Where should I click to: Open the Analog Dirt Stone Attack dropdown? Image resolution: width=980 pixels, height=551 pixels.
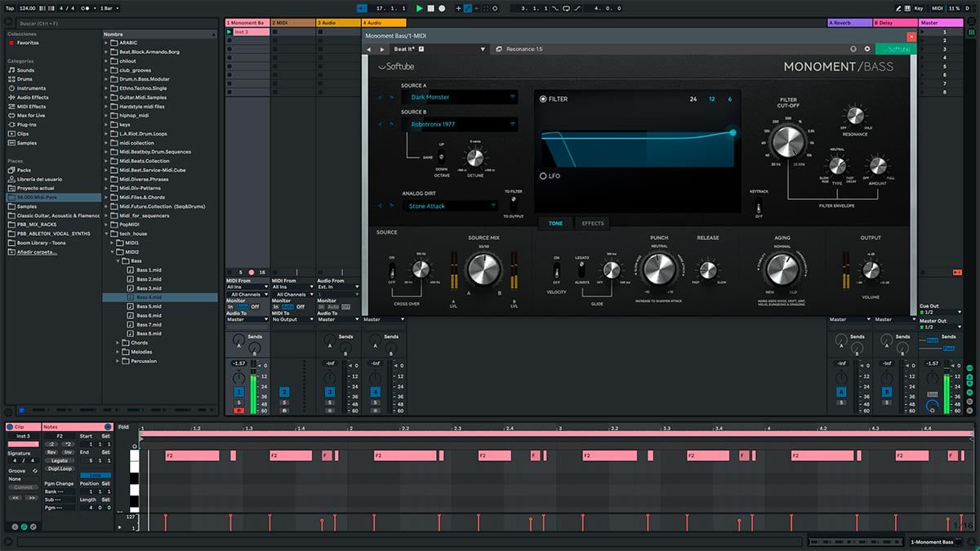tap(449, 207)
